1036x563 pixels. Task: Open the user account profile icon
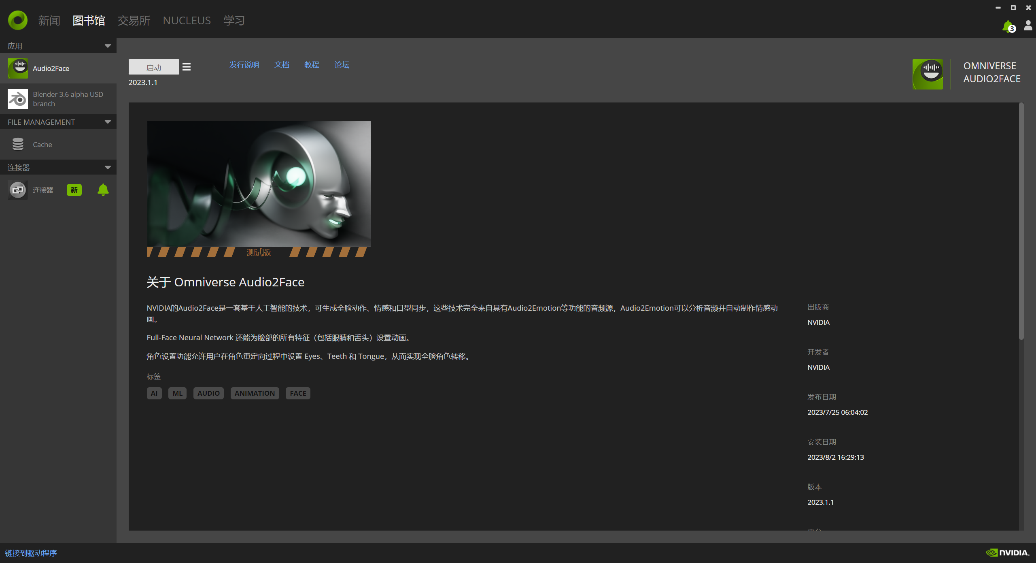[1028, 26]
